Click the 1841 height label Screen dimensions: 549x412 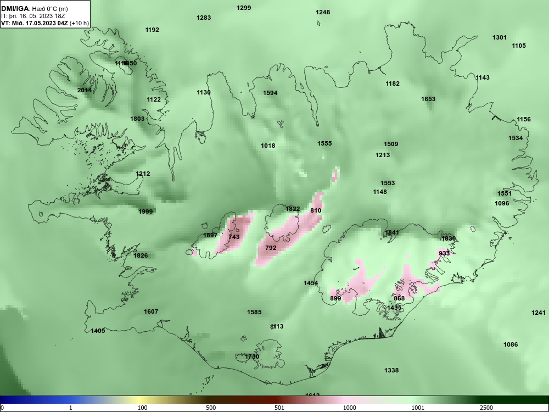tap(392, 232)
